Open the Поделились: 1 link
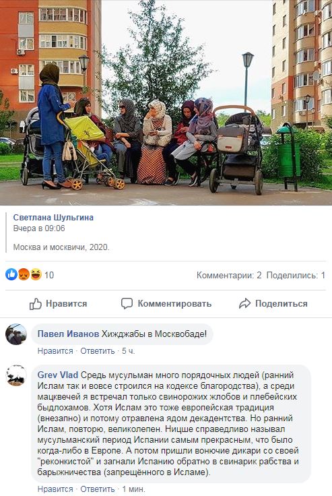 tap(296, 275)
